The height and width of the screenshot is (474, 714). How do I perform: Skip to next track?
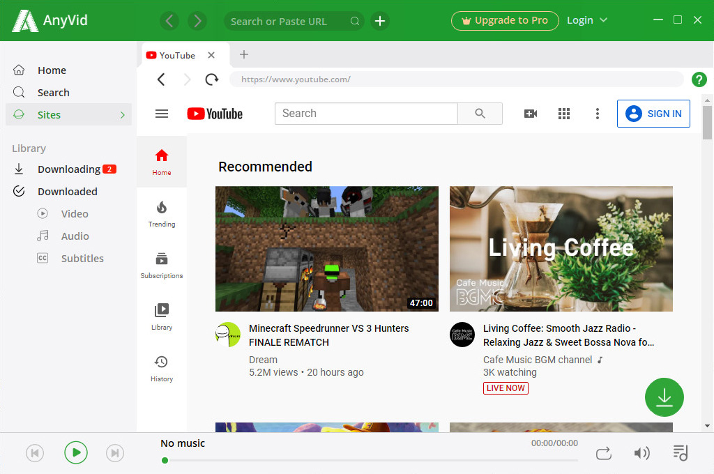[115, 453]
